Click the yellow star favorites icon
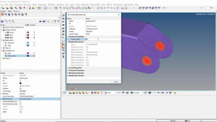The image size is (217, 122). pyautogui.click(x=175, y=93)
